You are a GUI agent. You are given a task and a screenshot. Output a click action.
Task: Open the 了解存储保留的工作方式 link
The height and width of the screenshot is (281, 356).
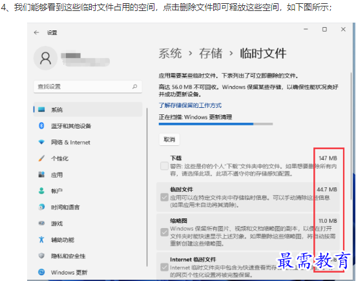coord(190,105)
